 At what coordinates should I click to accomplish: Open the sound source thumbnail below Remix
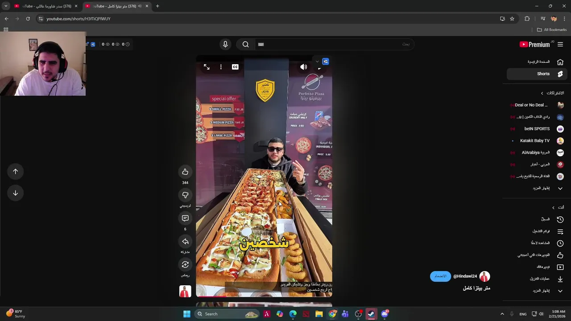185,291
